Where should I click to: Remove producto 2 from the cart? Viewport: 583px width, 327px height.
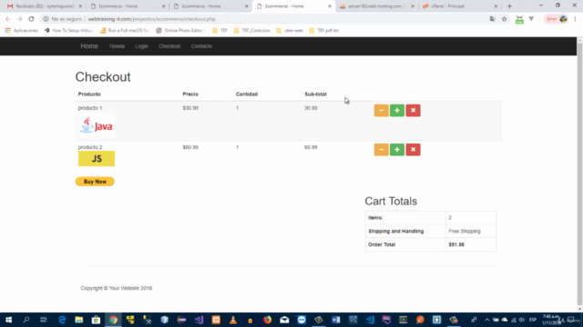tap(413, 150)
